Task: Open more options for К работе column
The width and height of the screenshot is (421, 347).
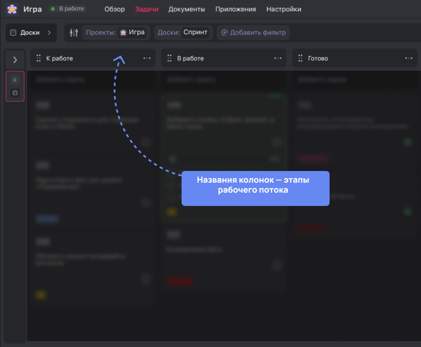Action: click(x=147, y=58)
